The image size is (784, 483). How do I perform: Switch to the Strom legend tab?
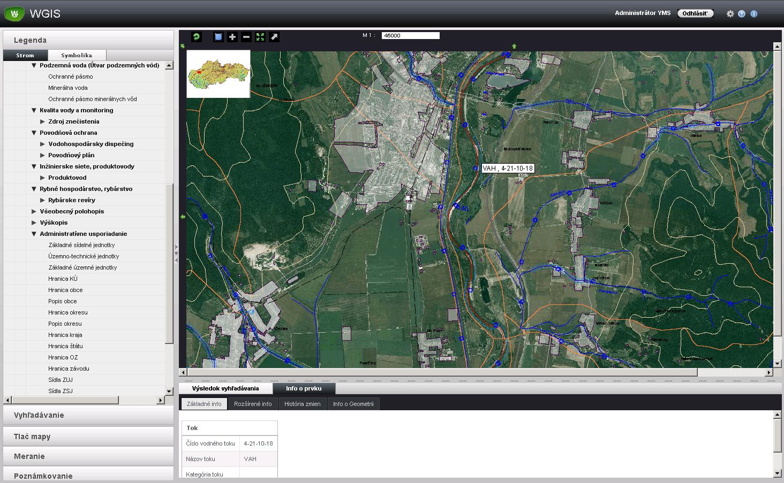[25, 55]
